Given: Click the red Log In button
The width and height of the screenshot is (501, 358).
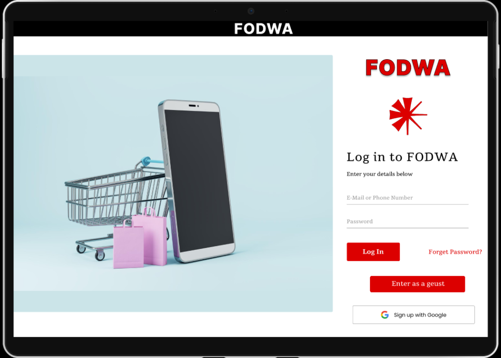Looking at the screenshot, I should pos(373,252).
